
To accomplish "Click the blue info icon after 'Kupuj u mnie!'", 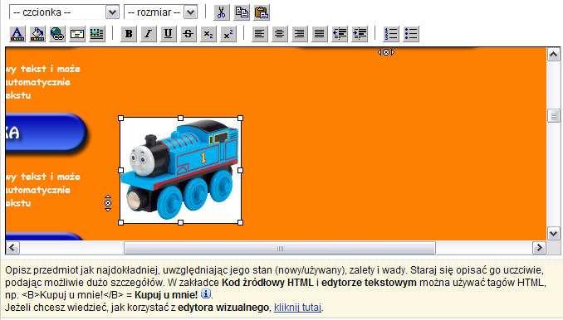I will 205,293.
